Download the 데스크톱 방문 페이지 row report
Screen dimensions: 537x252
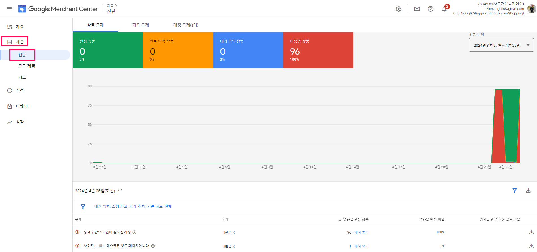click(532, 246)
